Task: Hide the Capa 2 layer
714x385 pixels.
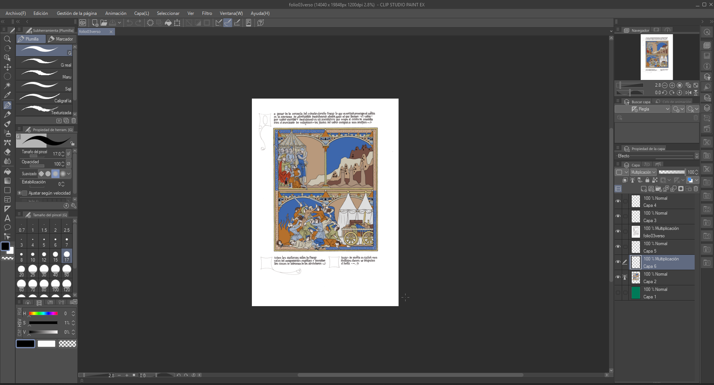Action: point(618,277)
